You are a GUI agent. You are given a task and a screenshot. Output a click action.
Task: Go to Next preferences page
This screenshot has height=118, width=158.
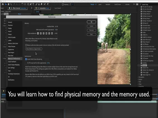point(91,34)
